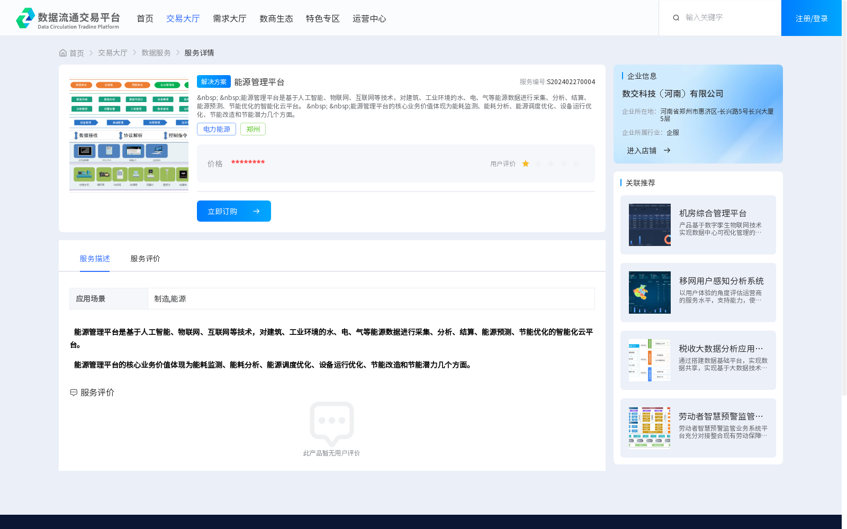The height and width of the screenshot is (529, 847).
Task: Click the breadcrumb home icon
Action: (63, 53)
